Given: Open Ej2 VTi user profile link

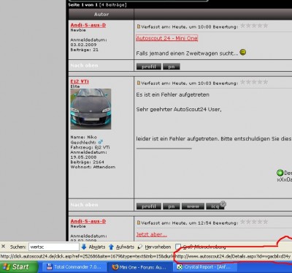Looking at the screenshot, I should (x=80, y=81).
